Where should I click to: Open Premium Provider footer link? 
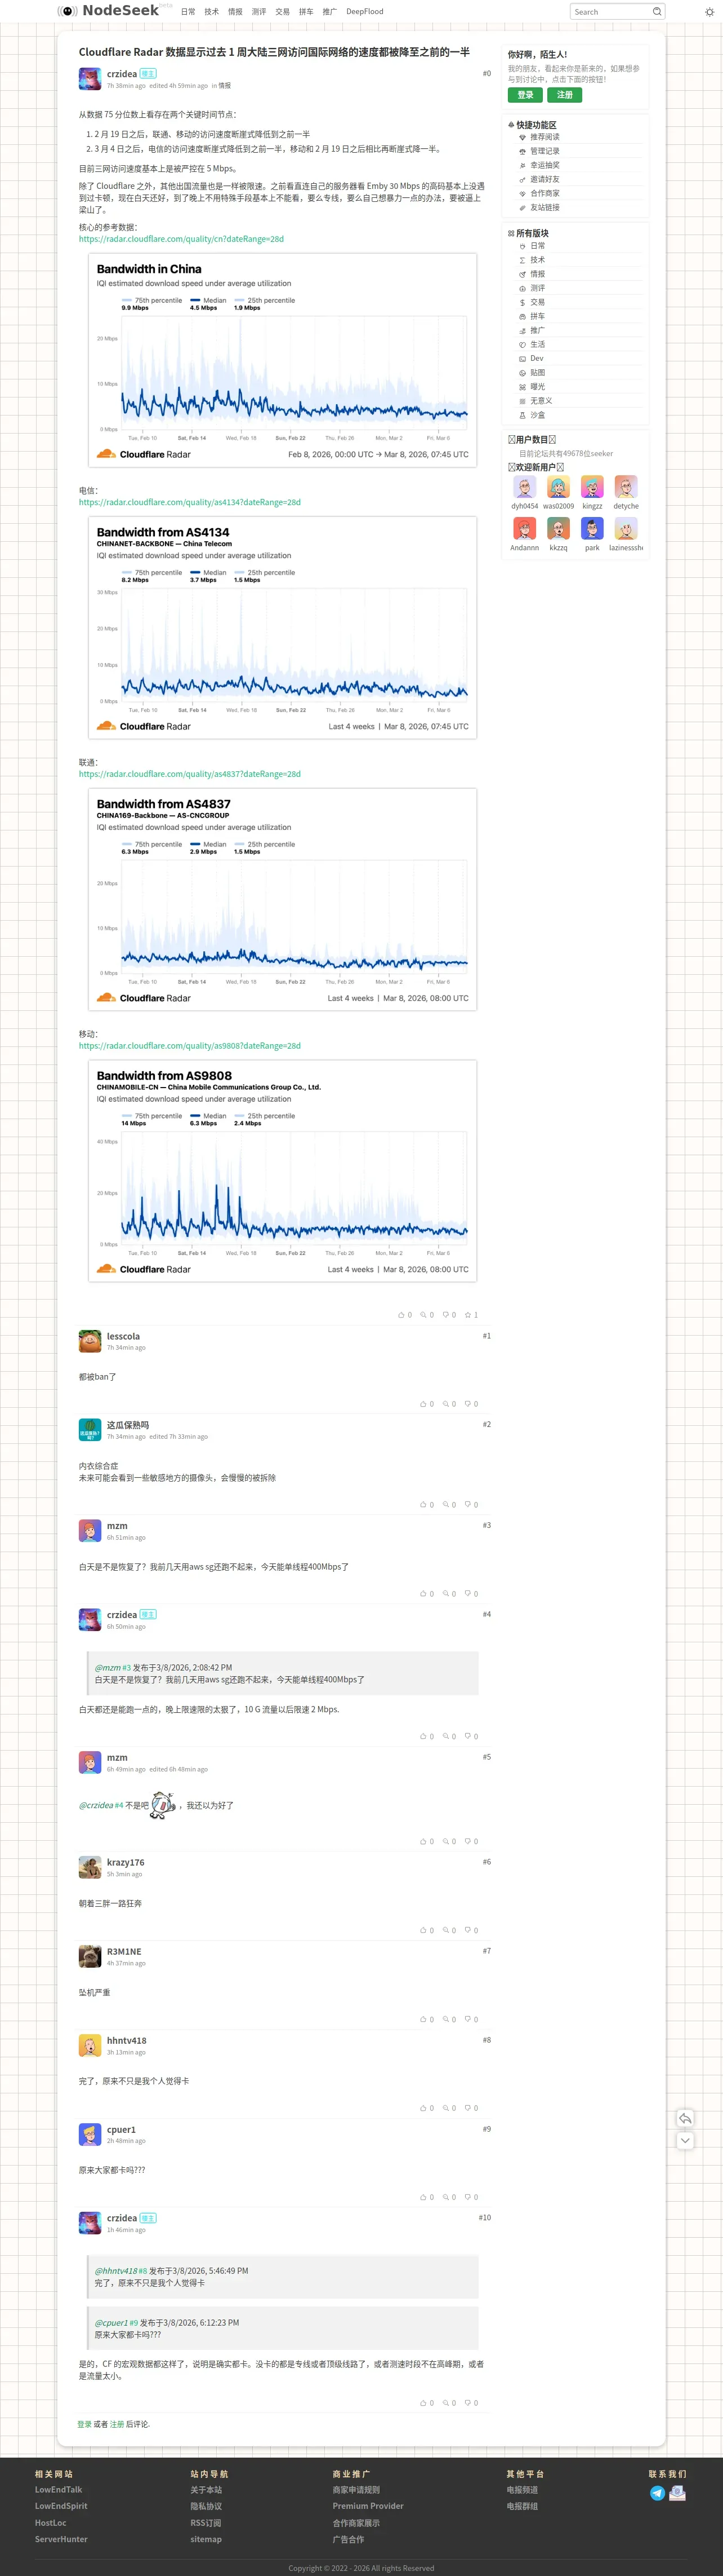click(368, 2506)
